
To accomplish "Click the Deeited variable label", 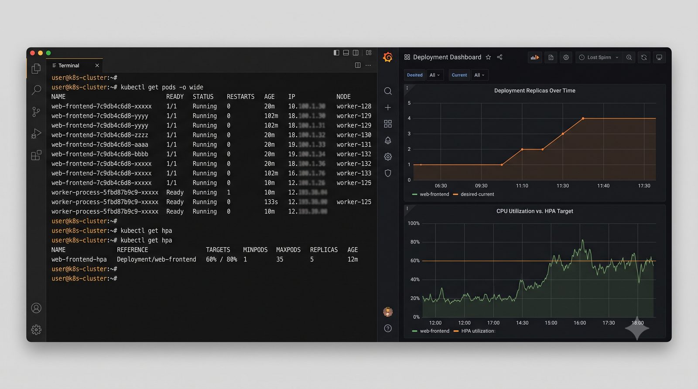I will 415,75.
